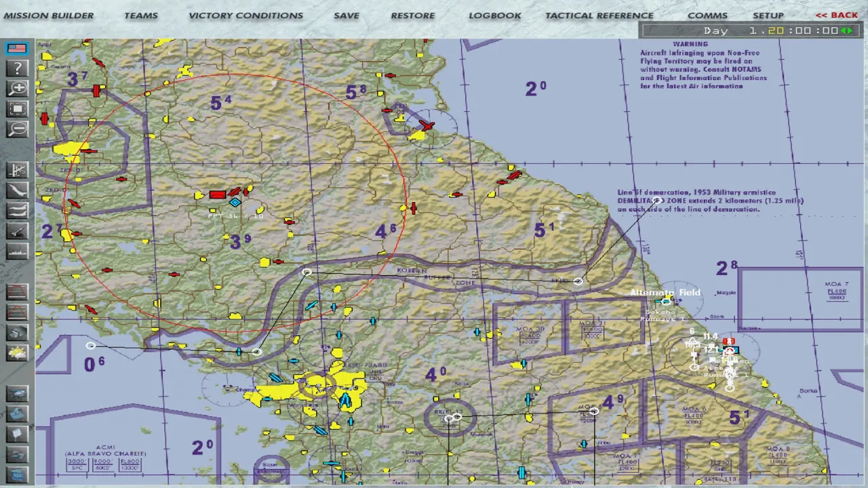
Task: Open the weather sun-and-cloud icon
Action: 17,353
